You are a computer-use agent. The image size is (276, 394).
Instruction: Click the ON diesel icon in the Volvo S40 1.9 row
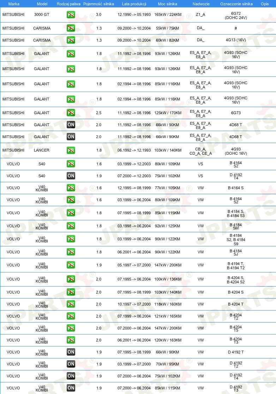point(71,176)
